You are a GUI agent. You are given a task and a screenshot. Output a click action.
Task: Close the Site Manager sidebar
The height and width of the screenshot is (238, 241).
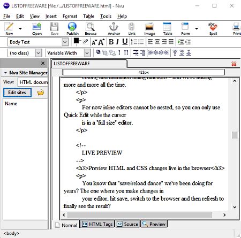coord(43,63)
